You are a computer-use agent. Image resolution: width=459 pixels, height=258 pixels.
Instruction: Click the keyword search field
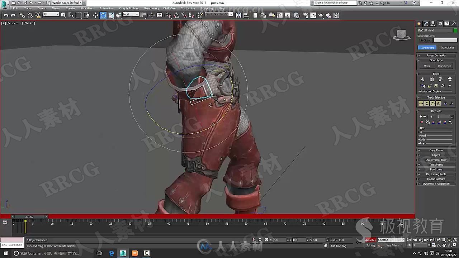point(335,3)
